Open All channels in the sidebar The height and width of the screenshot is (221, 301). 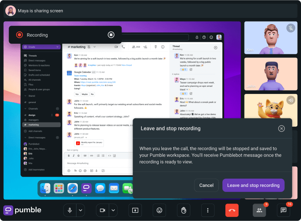click(35, 80)
